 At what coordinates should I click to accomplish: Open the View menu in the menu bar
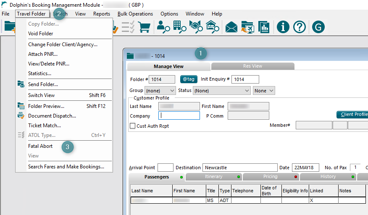(80, 14)
